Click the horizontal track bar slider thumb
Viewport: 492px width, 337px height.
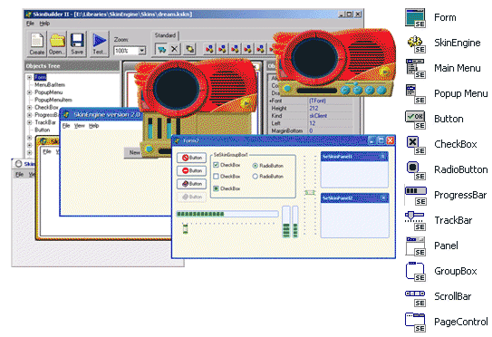[x=185, y=228]
